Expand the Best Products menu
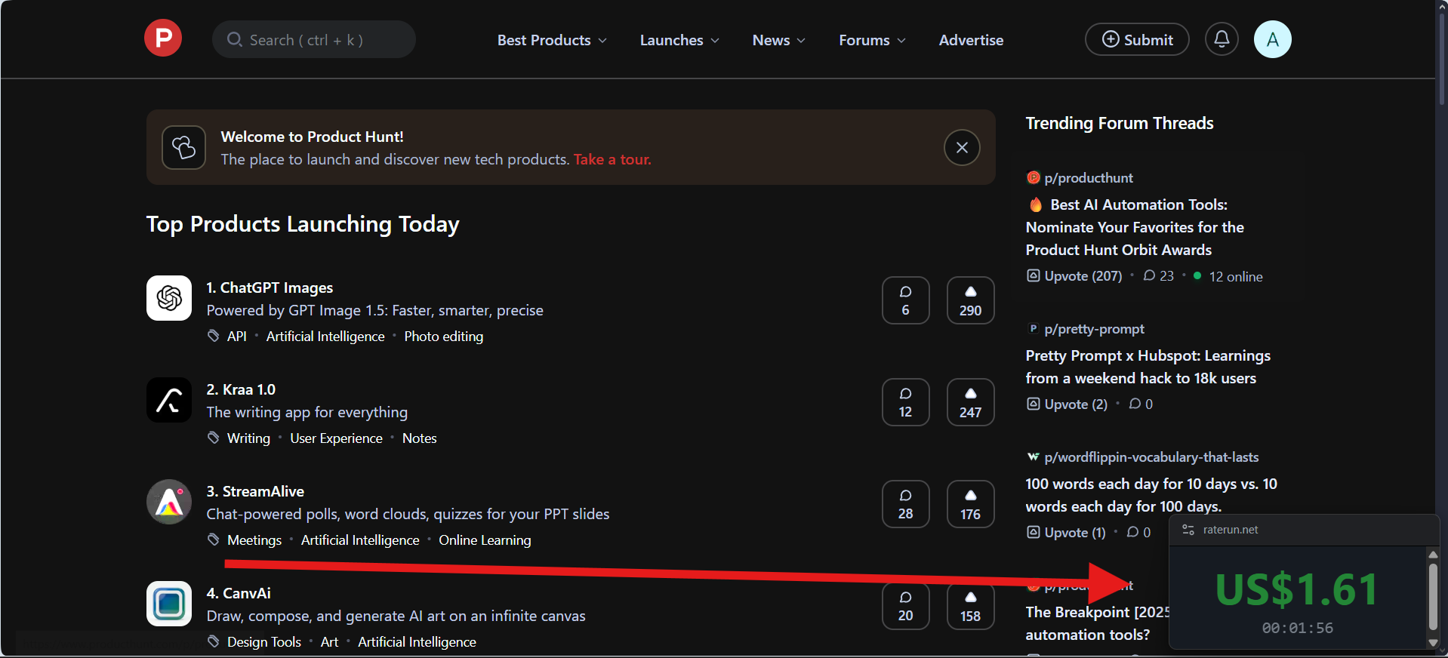The width and height of the screenshot is (1448, 658). (552, 40)
